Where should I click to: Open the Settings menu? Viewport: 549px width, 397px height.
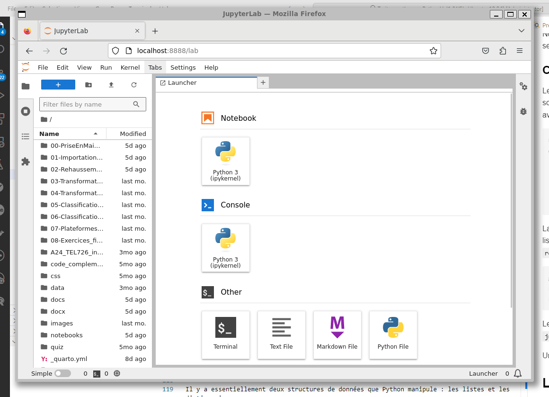pyautogui.click(x=183, y=67)
